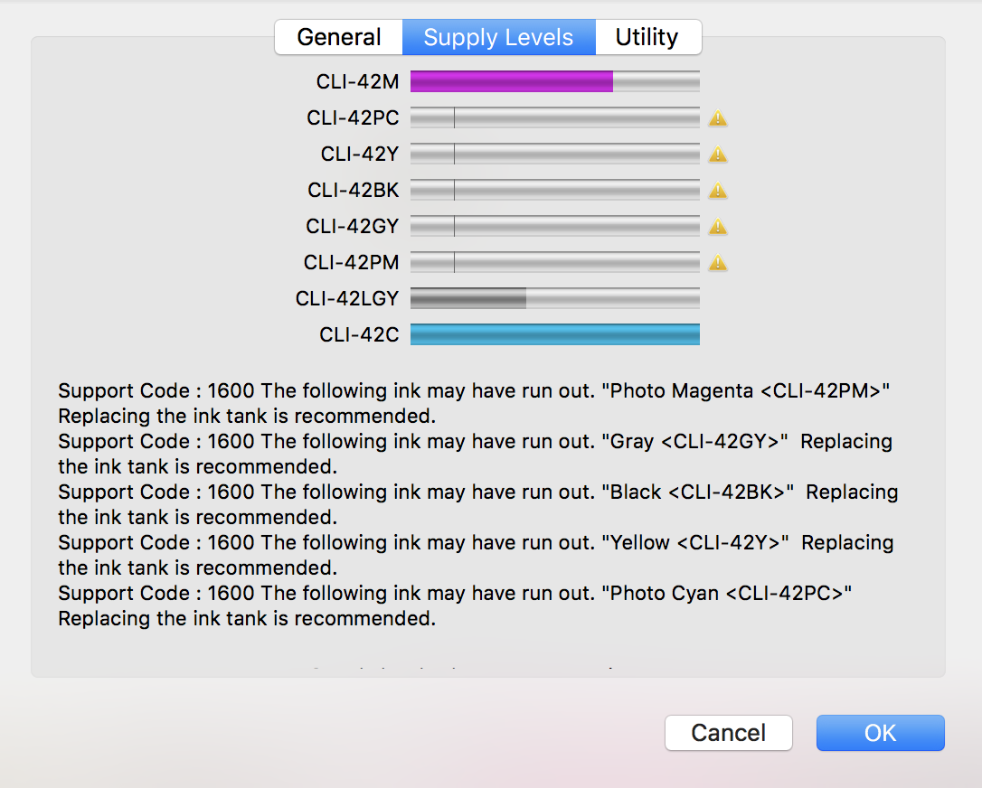Viewport: 982px width, 788px height.
Task: Click the Black ink support code message
Action: pos(477,505)
